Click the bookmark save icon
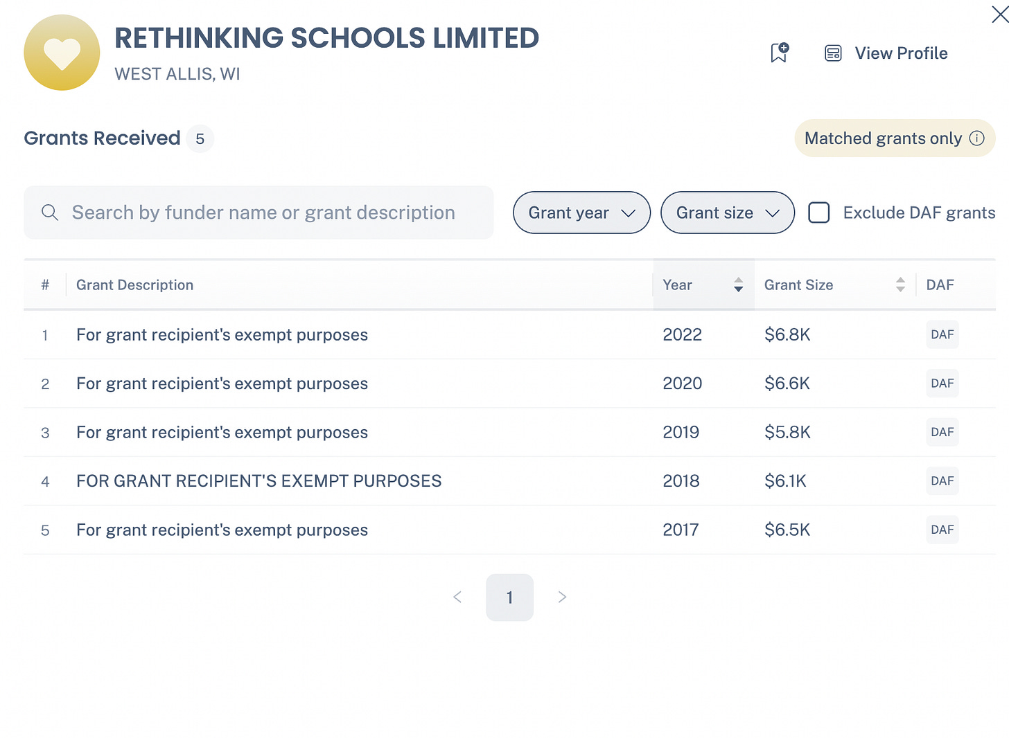This screenshot has width=1009, height=738. (x=780, y=53)
